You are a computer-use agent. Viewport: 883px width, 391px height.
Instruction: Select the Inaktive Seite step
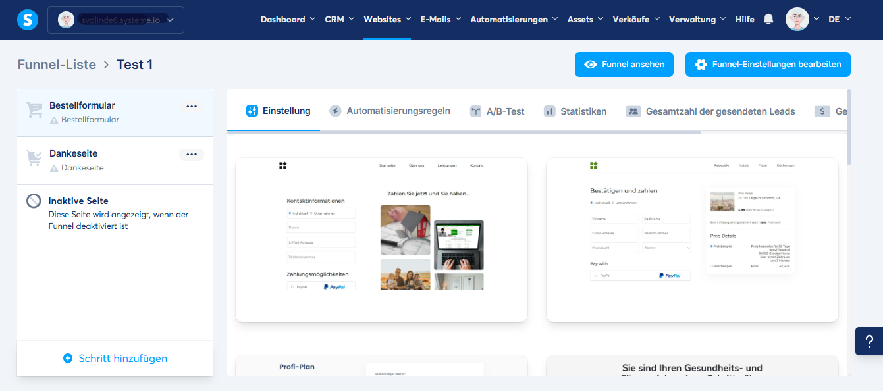(115, 213)
